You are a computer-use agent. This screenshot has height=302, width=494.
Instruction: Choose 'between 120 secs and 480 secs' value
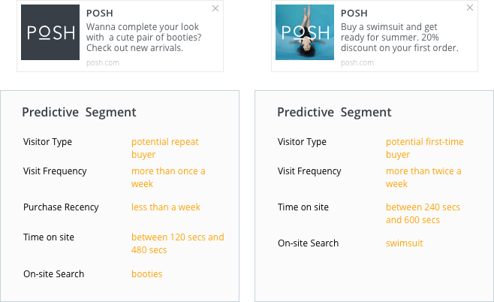pyautogui.click(x=177, y=243)
